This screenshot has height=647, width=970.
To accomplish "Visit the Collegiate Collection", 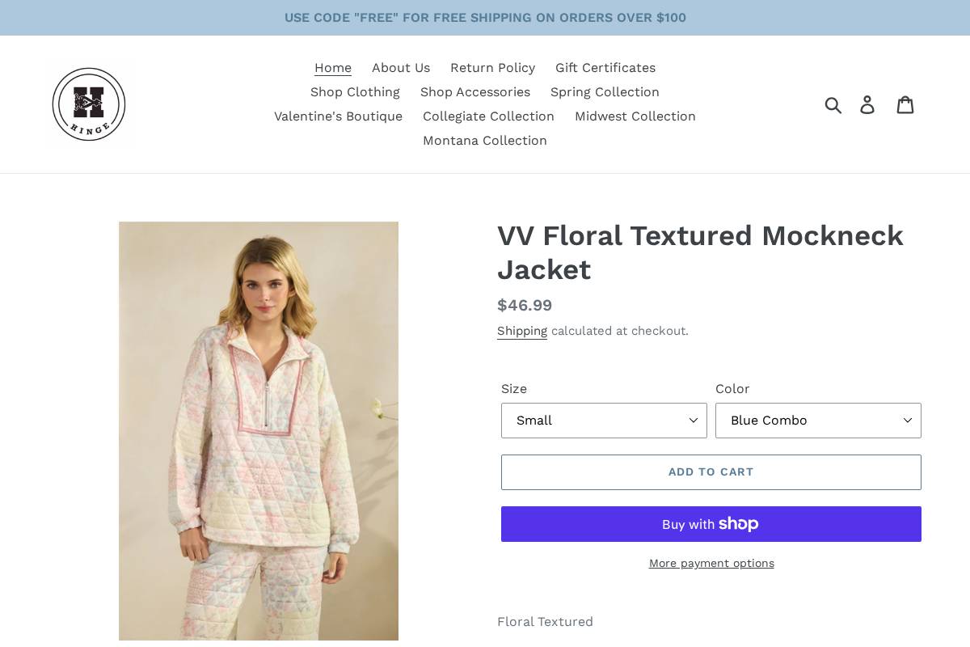I will [488, 116].
